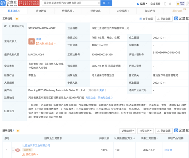Switch to the 基本信息 tab
This screenshot has height=158, width=189.
pos(14,11)
